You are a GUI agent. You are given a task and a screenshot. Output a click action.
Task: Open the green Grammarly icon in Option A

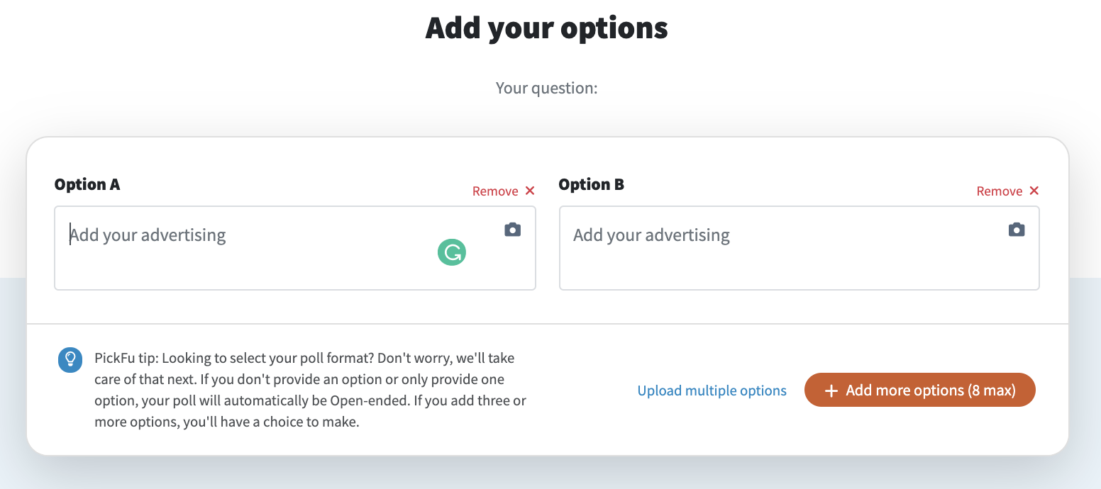(x=452, y=252)
